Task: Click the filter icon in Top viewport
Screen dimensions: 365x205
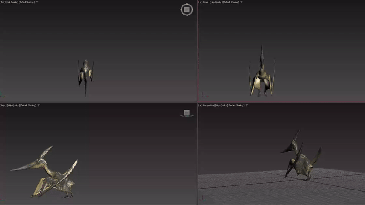Action: 37,2
